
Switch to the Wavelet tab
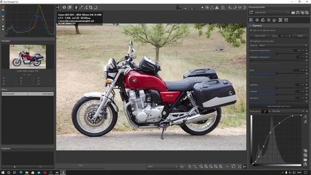tap(269, 20)
